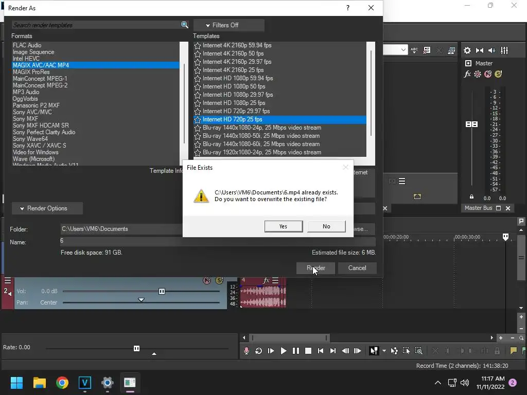Click No in File Exists dialog

(326, 226)
